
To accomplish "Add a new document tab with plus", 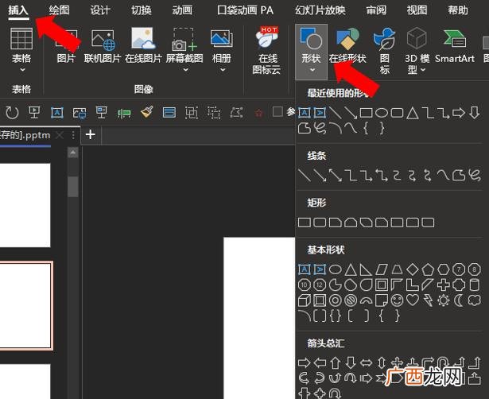I will (91, 134).
